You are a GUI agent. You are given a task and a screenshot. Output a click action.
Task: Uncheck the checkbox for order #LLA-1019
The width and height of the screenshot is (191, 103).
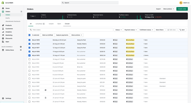[x=29, y=40]
